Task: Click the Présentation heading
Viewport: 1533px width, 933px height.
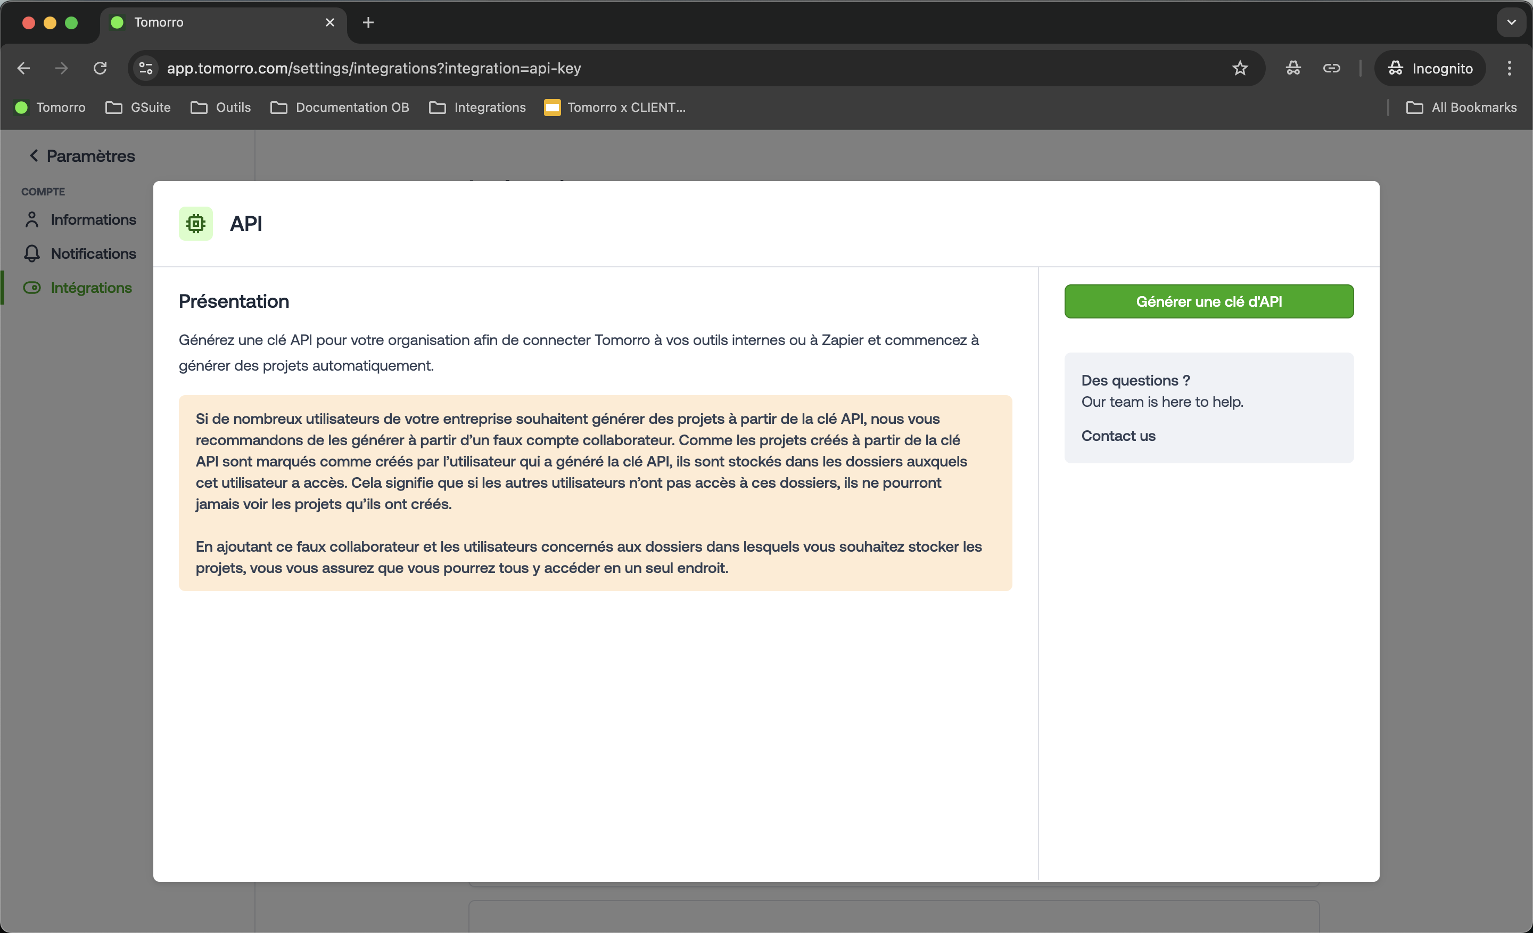Action: (234, 301)
